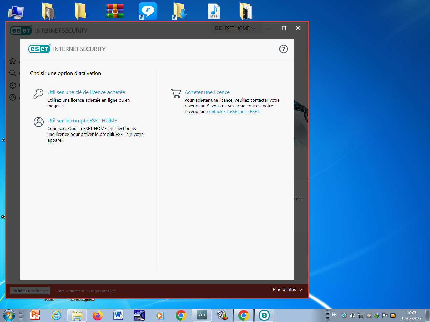
Task: Select the Computer desktop icon
Action: pyautogui.click(x=16, y=12)
